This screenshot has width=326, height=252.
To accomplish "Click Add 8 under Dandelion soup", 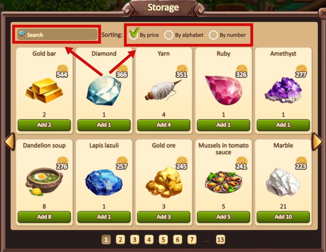I will point(44,217).
